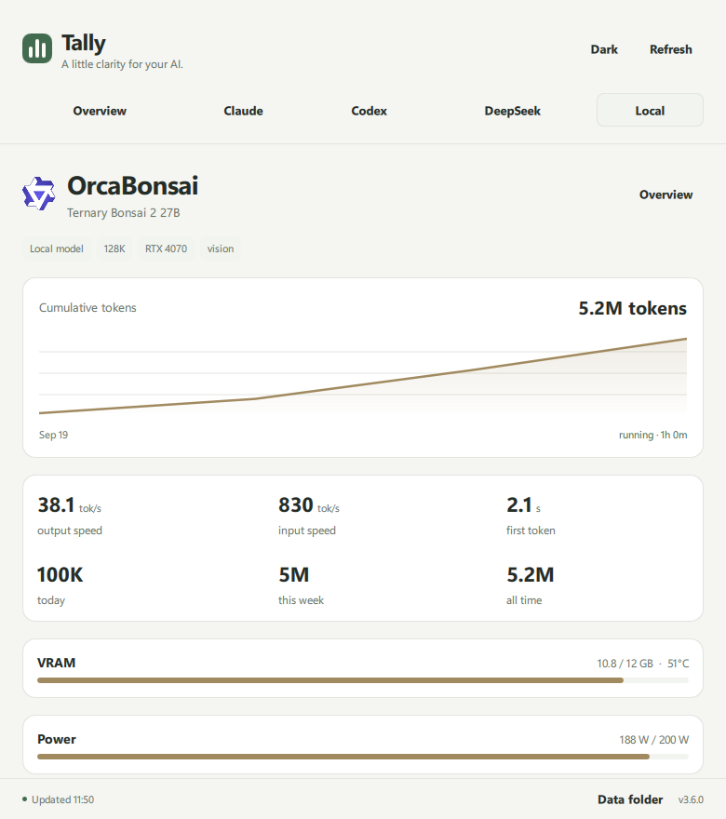Click the VRAM usage progress bar
Image resolution: width=726 pixels, height=819 pixels.
pyautogui.click(x=363, y=680)
